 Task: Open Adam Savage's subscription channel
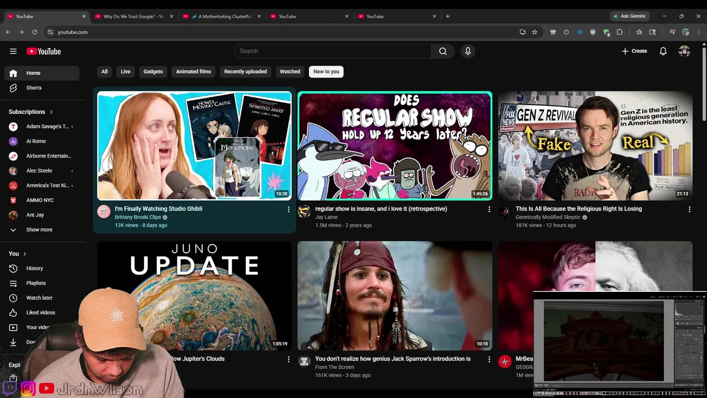[42, 127]
